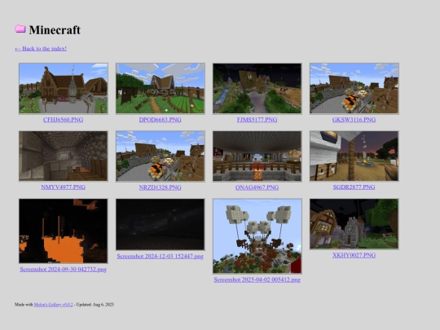
Task: Open the NMYV4977.PNG stone room thumbnail
Action: coord(64,156)
